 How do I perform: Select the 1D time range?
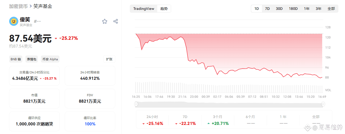(x=257, y=9)
